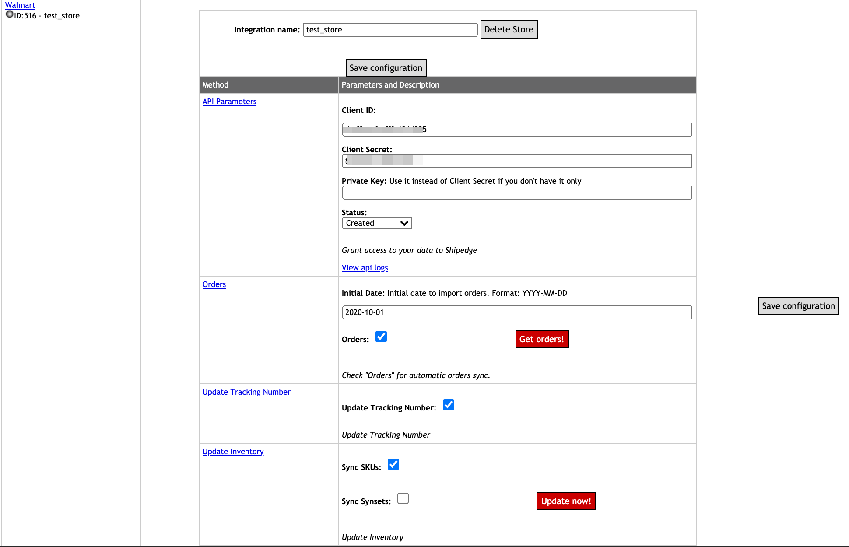This screenshot has width=849, height=547.
Task: Click into the Private Key field
Action: (x=516, y=193)
